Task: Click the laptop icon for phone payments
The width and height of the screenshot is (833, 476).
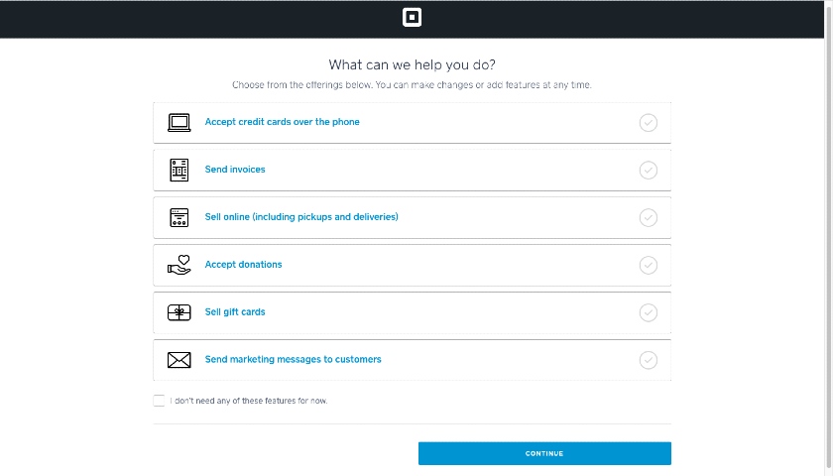Action: click(x=179, y=123)
